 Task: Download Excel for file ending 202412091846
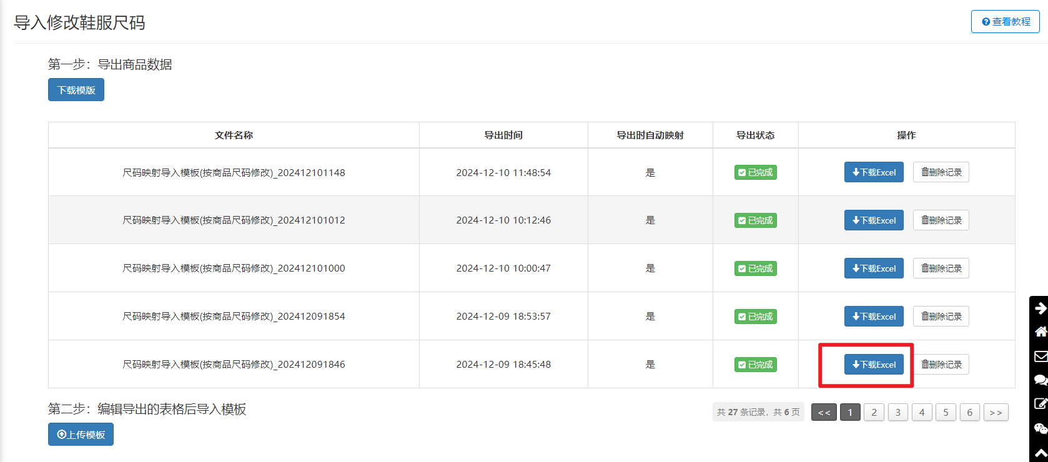tap(873, 365)
